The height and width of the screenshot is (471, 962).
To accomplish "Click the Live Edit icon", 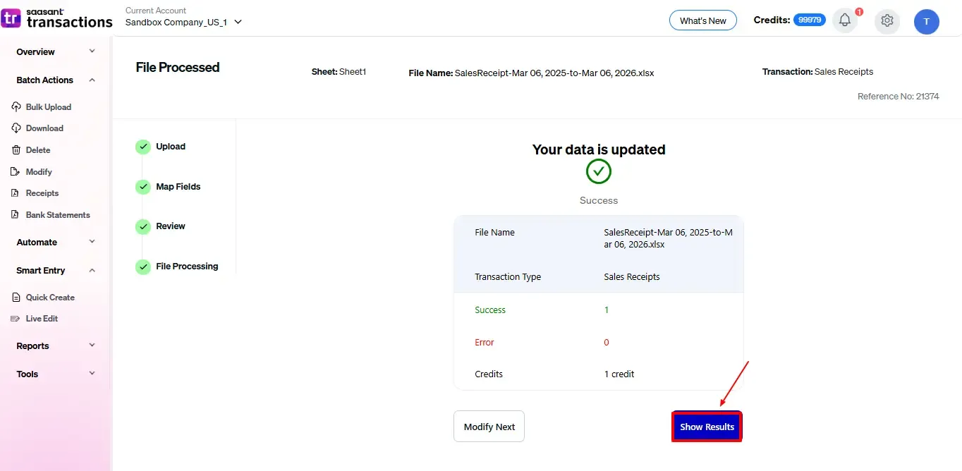I will 16,319.
